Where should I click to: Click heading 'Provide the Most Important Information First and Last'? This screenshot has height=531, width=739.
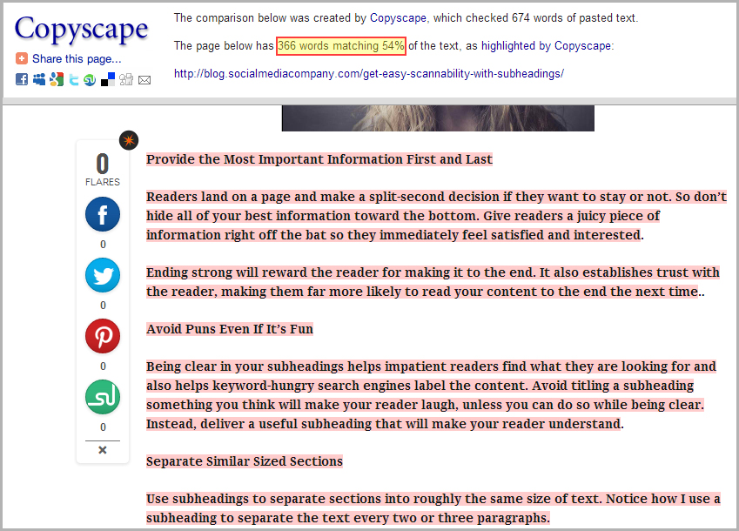319,159
